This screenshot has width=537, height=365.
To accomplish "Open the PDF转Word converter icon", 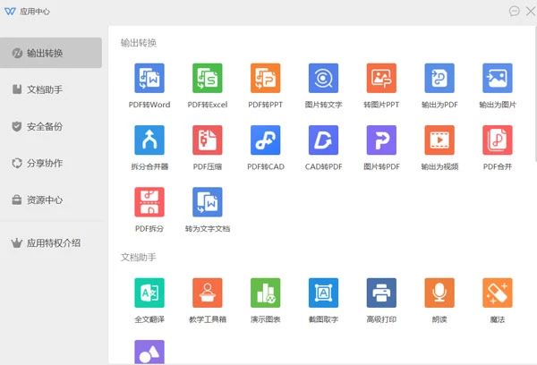I will [149, 78].
